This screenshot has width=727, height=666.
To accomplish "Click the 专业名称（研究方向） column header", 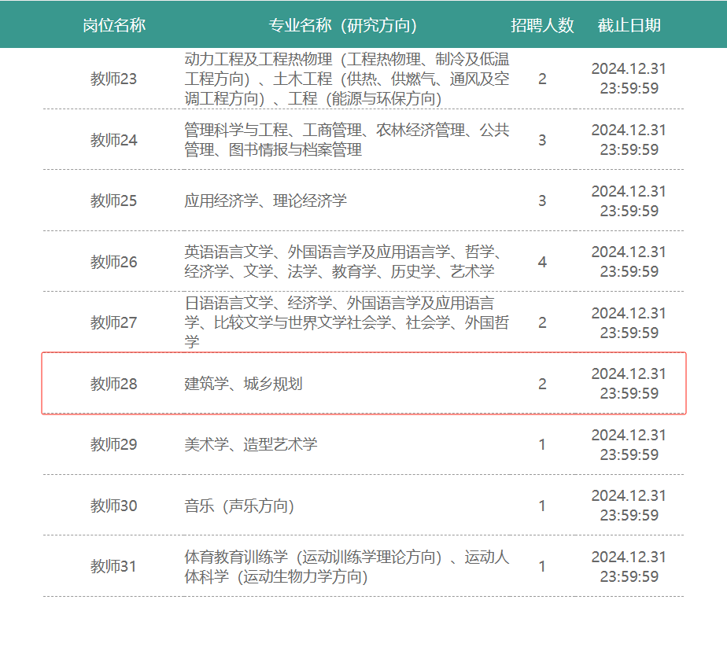I will tap(342, 25).
